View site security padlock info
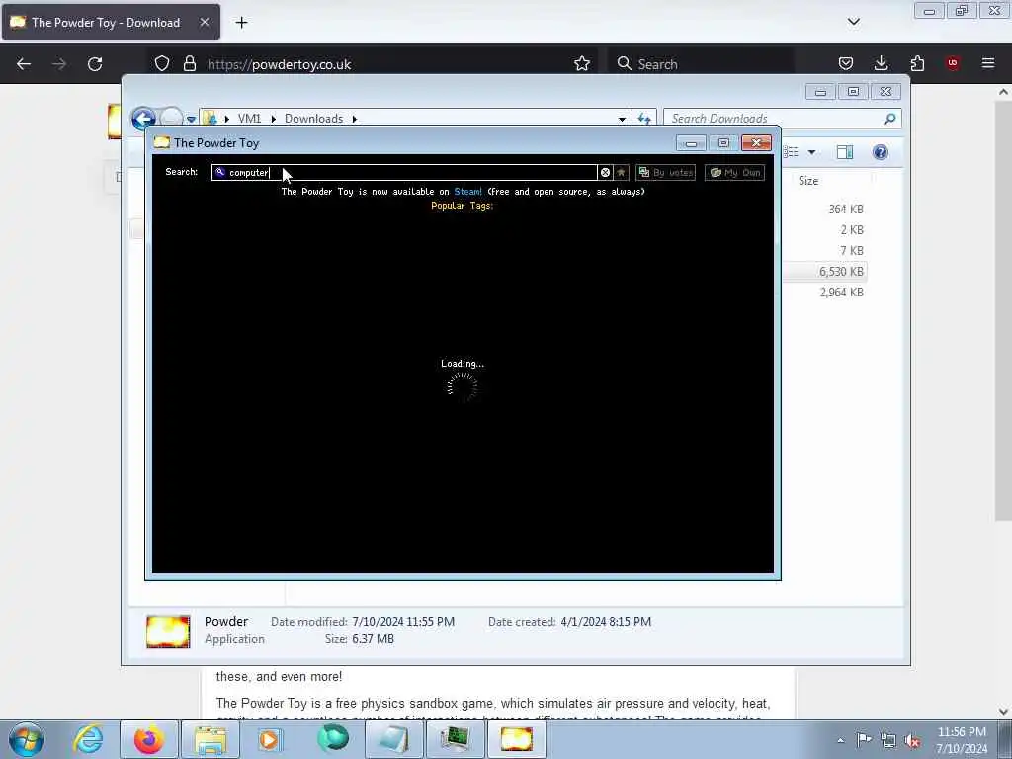1012x759 pixels. pos(189,64)
